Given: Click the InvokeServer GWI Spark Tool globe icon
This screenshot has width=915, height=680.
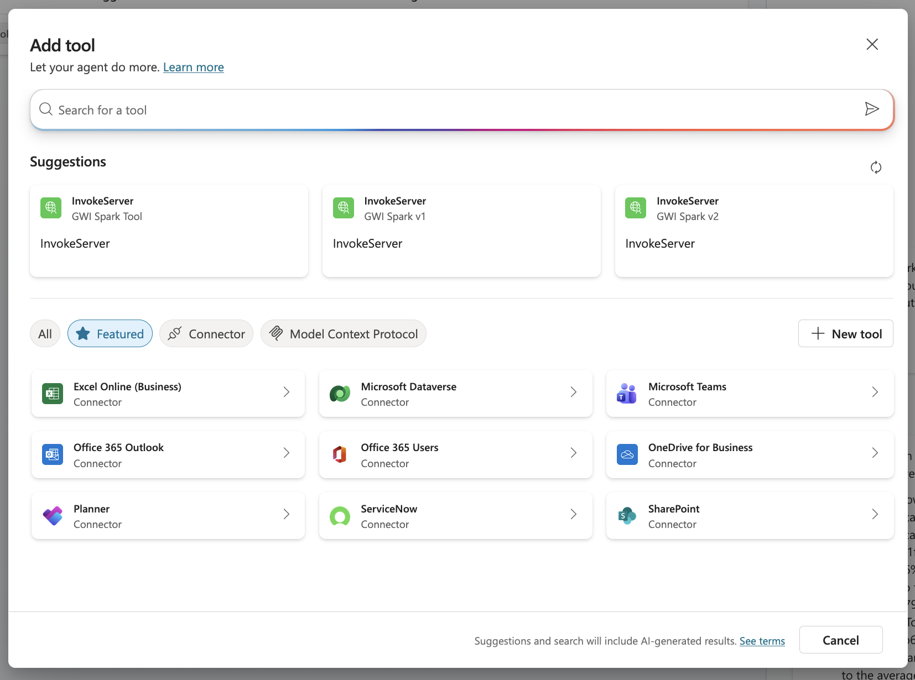Looking at the screenshot, I should point(50,208).
